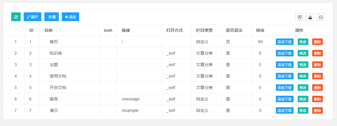Click the 添加 button in toolbar
Viewport: 337px width, 126px height.
(x=71, y=17)
